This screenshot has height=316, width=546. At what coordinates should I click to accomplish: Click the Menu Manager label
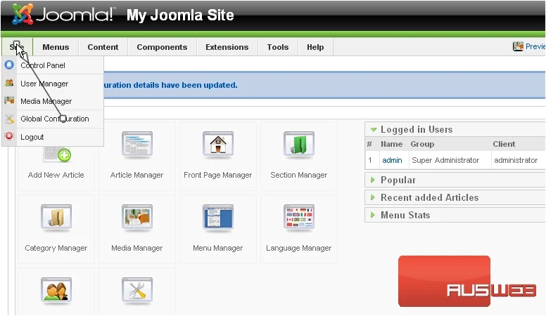[218, 248]
